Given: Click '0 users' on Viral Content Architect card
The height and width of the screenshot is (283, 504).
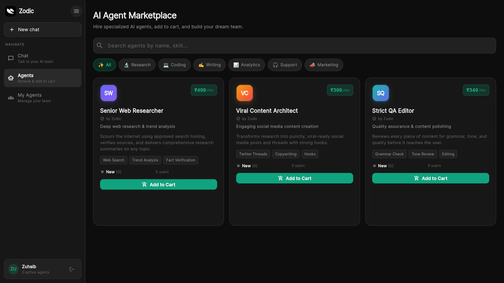Looking at the screenshot, I should pos(298,166).
